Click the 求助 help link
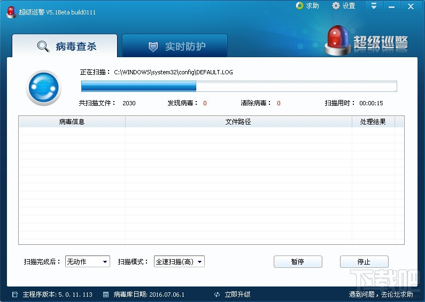The image size is (425, 302). click(x=312, y=6)
